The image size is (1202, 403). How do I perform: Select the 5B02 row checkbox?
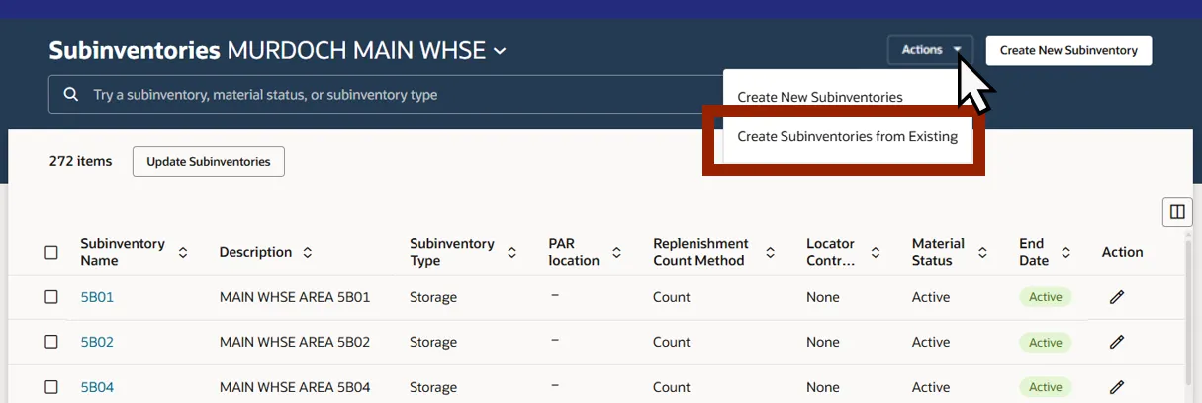coord(50,342)
